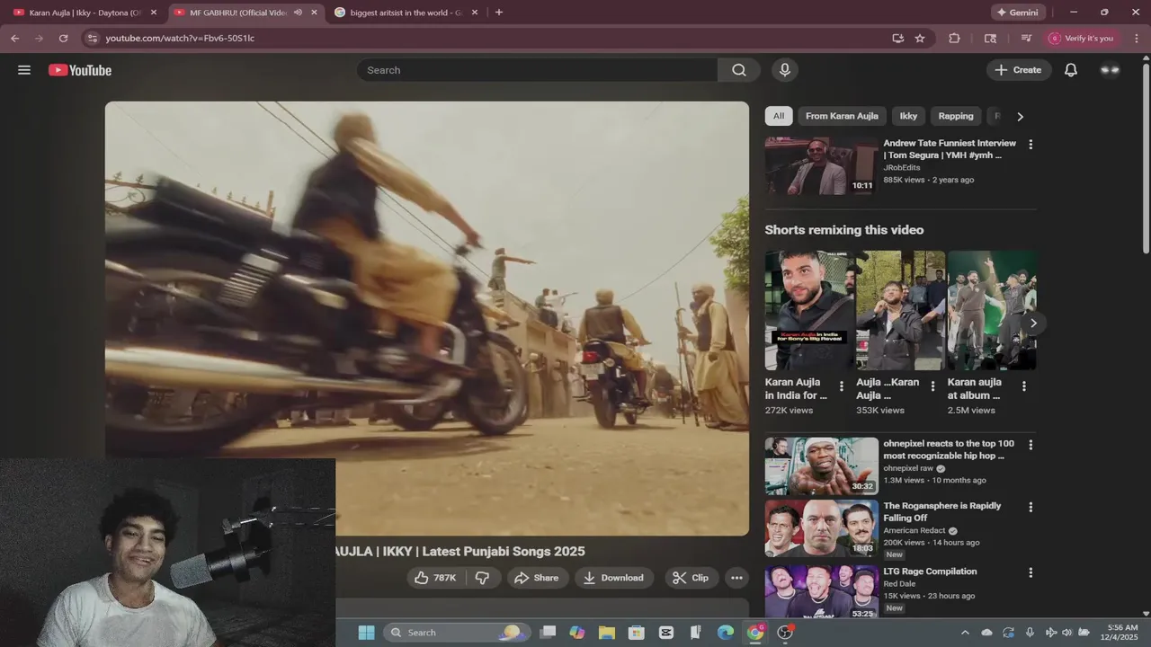Go back in browser history
Screen dimensions: 1151x647
point(15,39)
